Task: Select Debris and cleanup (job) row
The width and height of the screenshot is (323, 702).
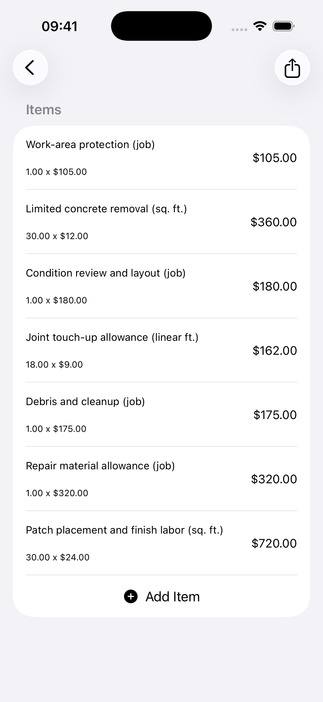Action: click(x=161, y=415)
